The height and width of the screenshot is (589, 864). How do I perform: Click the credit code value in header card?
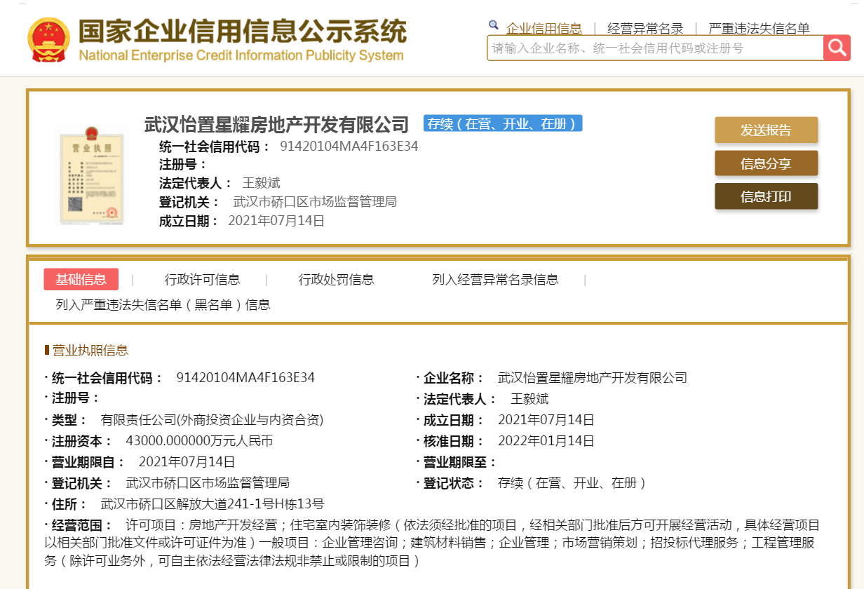pos(349,146)
